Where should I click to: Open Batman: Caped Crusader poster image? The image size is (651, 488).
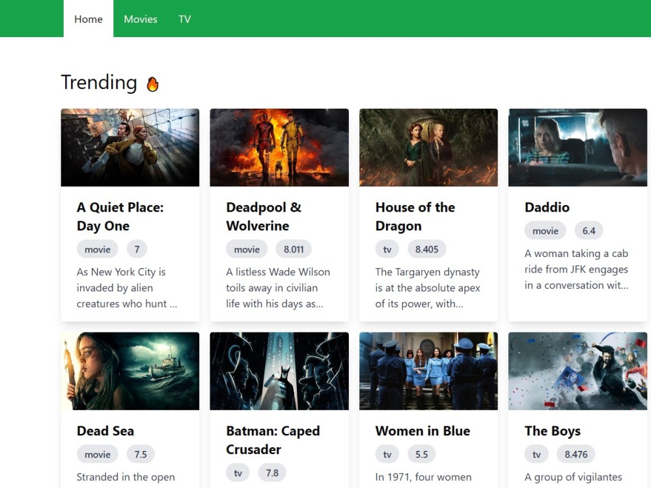pyautogui.click(x=279, y=371)
